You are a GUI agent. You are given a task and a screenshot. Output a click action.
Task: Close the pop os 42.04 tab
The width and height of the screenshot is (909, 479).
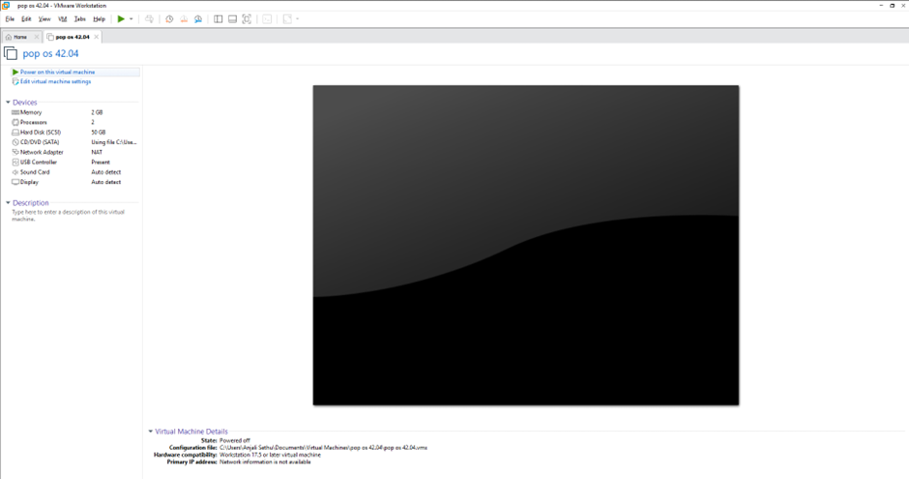[96, 37]
